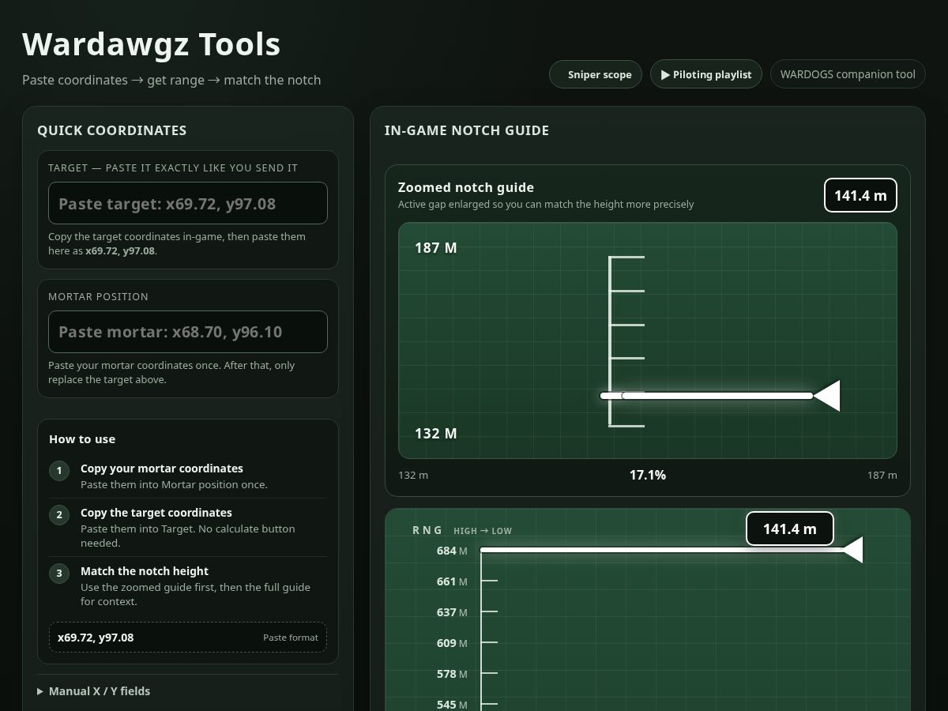This screenshot has width=948, height=711.
Task: Click the 545 M range notch
Action: (452, 704)
